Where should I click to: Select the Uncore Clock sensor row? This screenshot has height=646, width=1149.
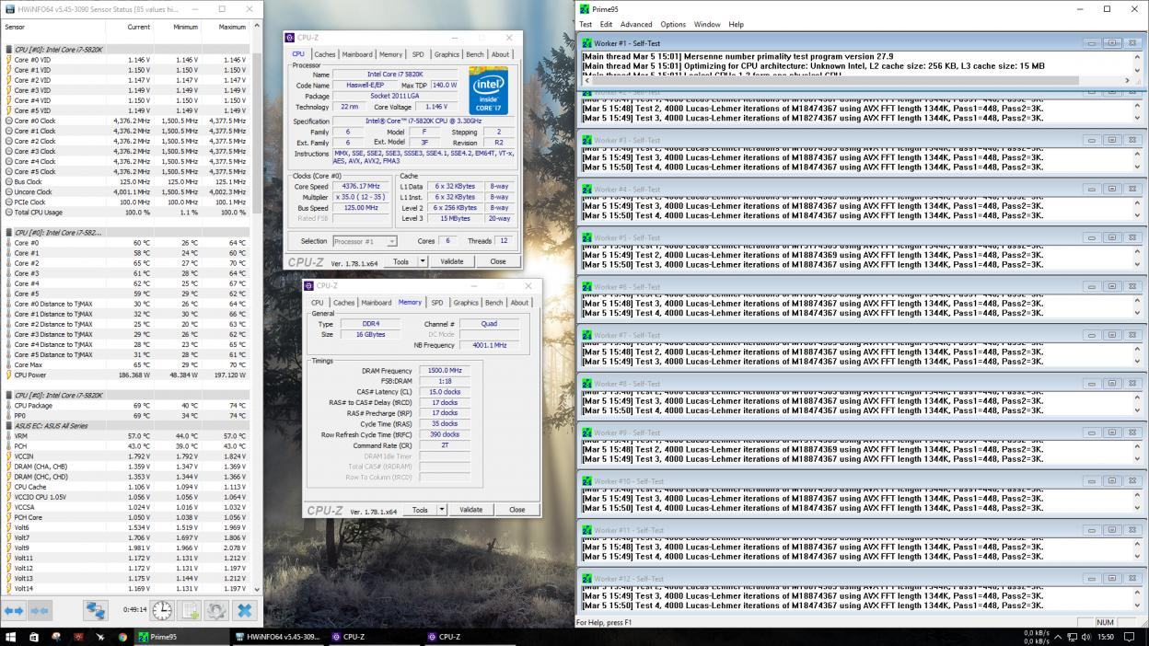(x=126, y=192)
